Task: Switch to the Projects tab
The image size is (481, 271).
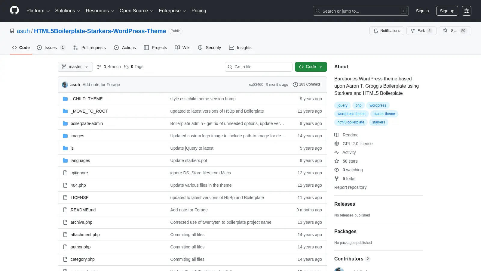Action: (155, 48)
